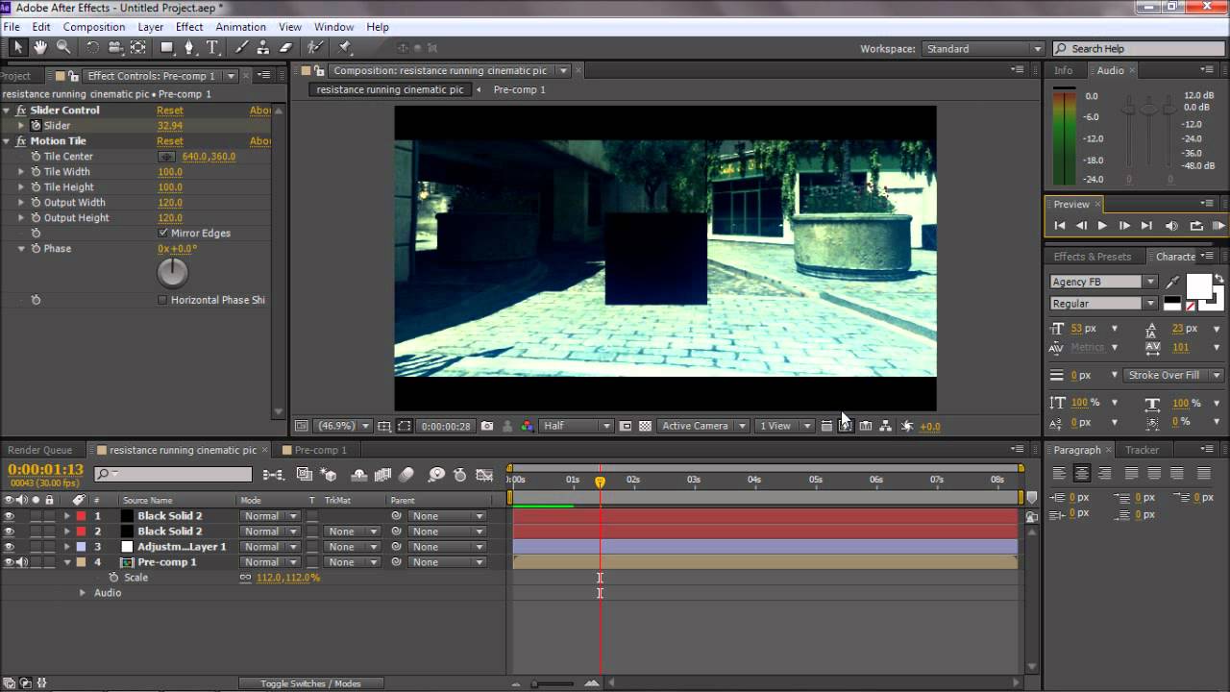Reset the Slider Control effect
Screen dimensions: 1230x692
[x=170, y=111]
